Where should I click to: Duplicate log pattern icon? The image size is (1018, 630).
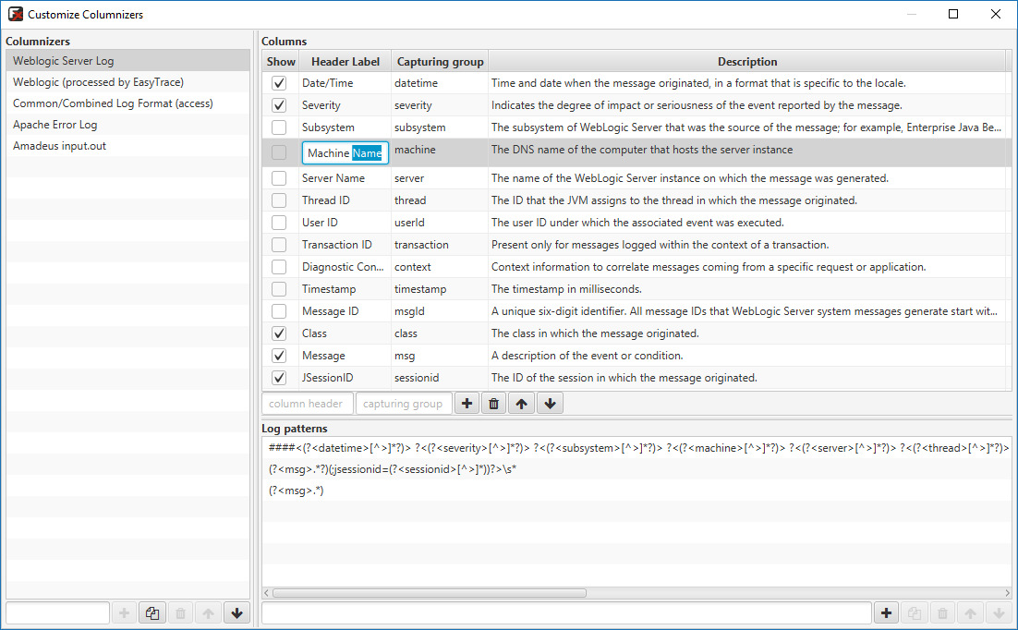point(915,612)
